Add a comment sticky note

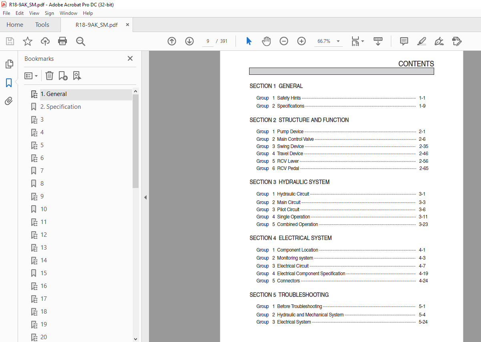coord(404,41)
